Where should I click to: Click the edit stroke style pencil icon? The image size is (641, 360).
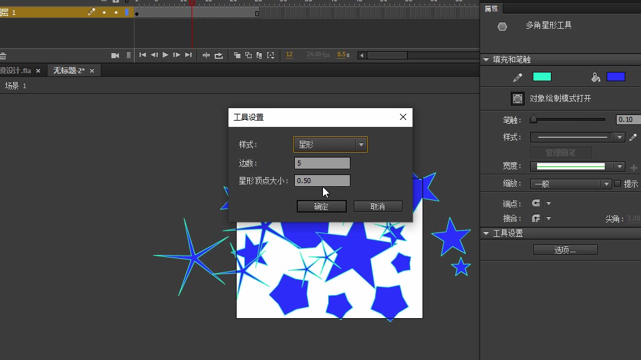pos(633,137)
